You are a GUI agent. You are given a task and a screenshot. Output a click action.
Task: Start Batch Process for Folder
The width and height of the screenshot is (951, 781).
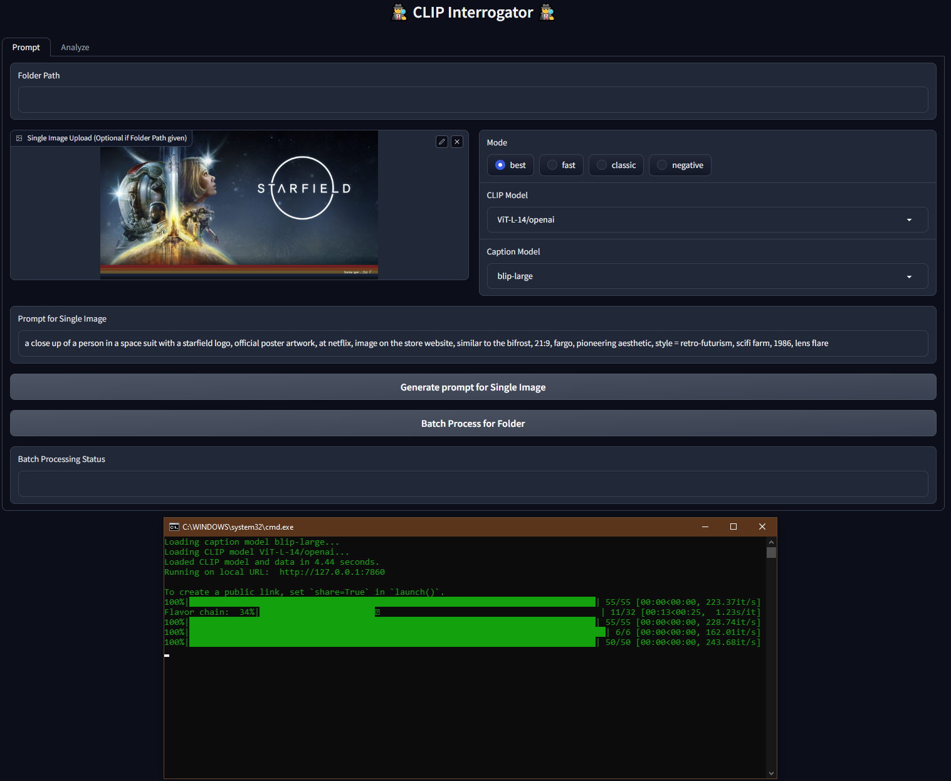[x=473, y=424]
